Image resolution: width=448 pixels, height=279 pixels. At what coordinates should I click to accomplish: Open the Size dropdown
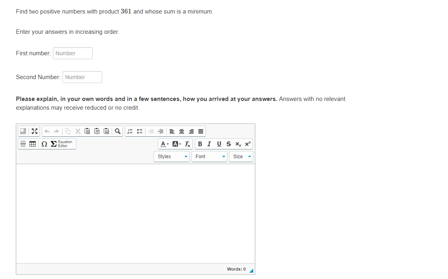(x=241, y=156)
